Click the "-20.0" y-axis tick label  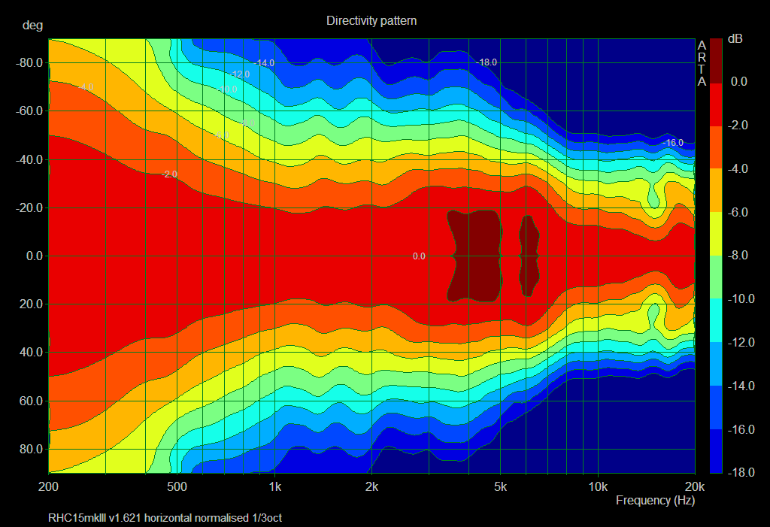point(29,207)
